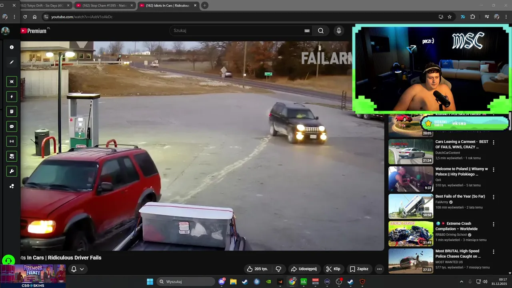Screen dimensions: 512x288
Task: Click the home icon in browser toolbar
Action: pos(35,17)
